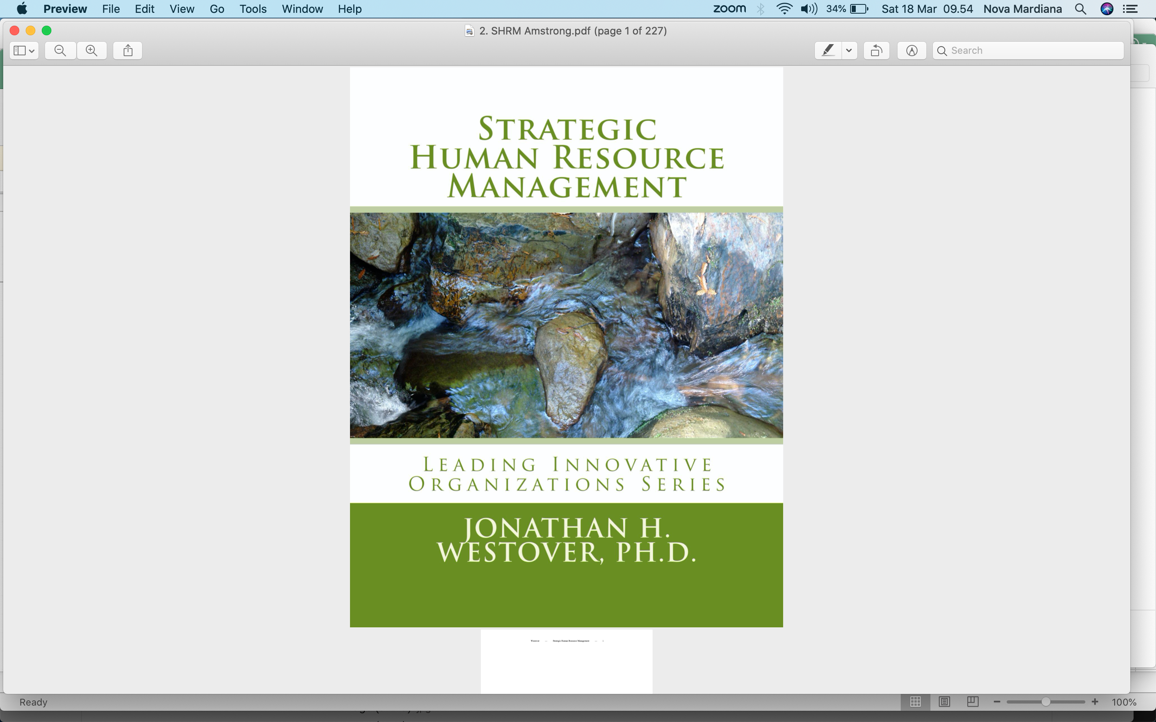Click the Zoom In magnifier button

[92, 51]
